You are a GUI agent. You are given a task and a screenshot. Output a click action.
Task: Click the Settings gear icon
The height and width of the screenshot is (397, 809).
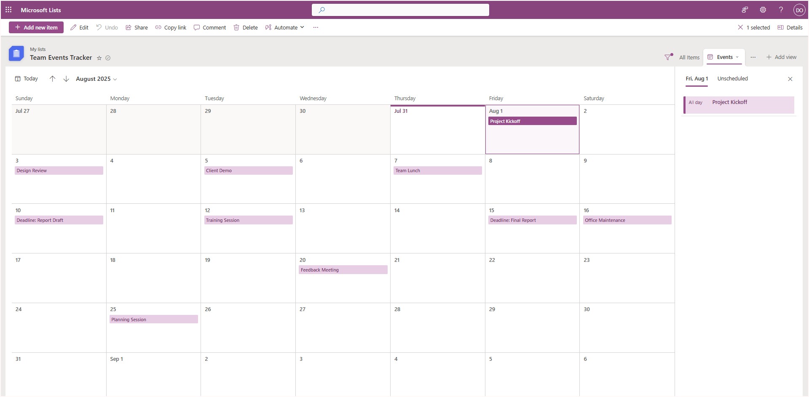763,10
